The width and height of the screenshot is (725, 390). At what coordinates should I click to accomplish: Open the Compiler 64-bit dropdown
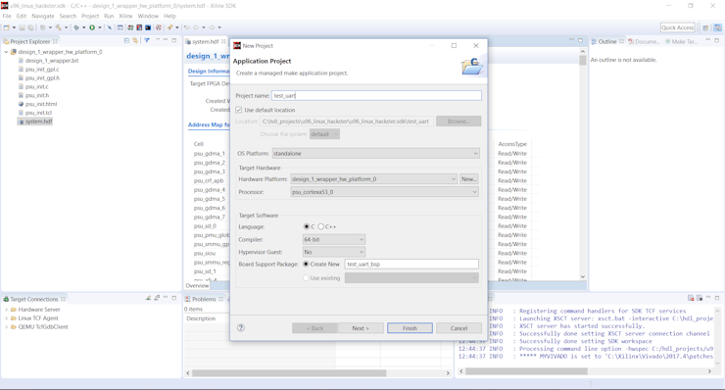tap(334, 240)
